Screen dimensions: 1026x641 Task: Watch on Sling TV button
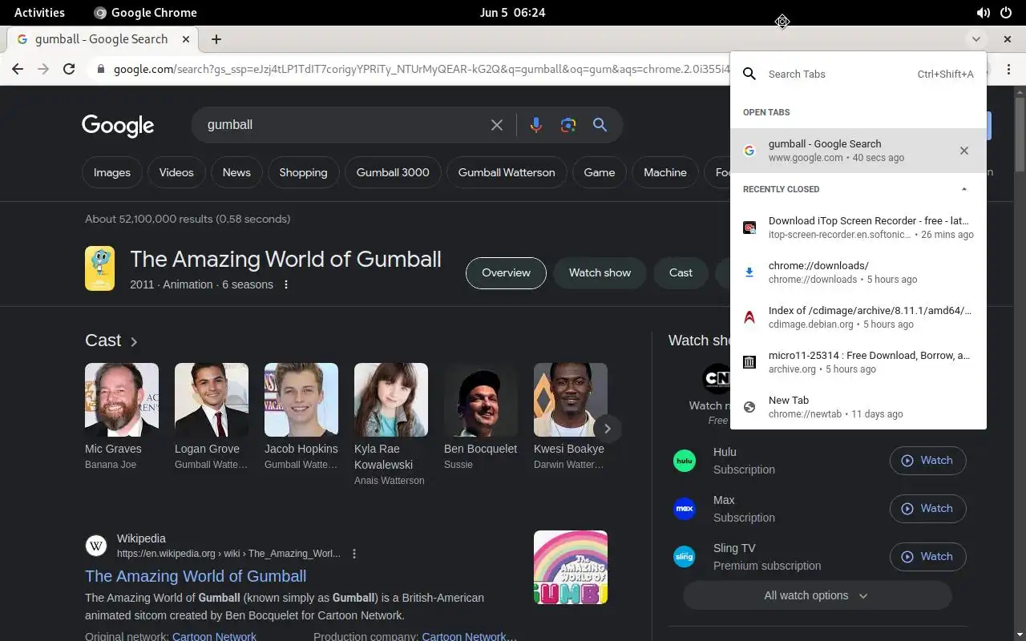click(927, 557)
